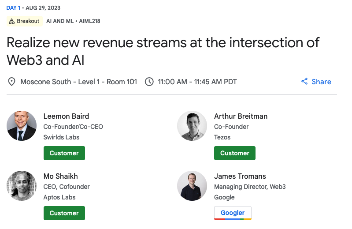Click the clock icon beside session time

tap(149, 82)
